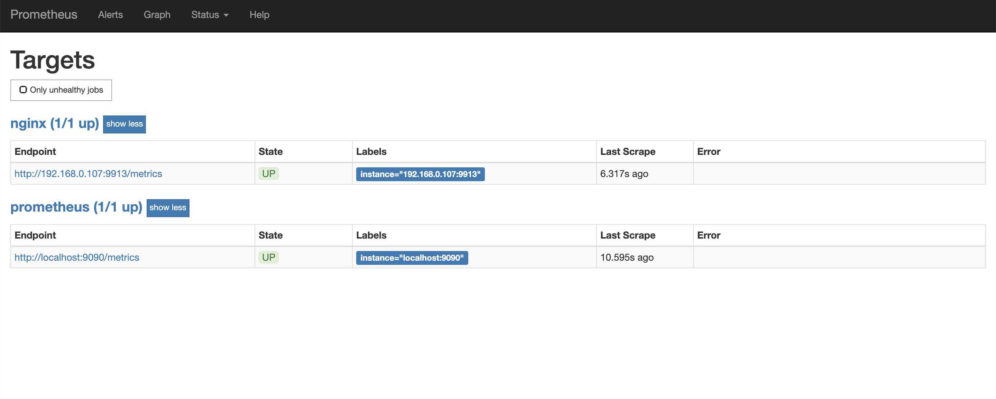Image resolution: width=996 pixels, height=399 pixels.
Task: Toggle the Only unhealthy jobs checkbox
Action: point(23,90)
